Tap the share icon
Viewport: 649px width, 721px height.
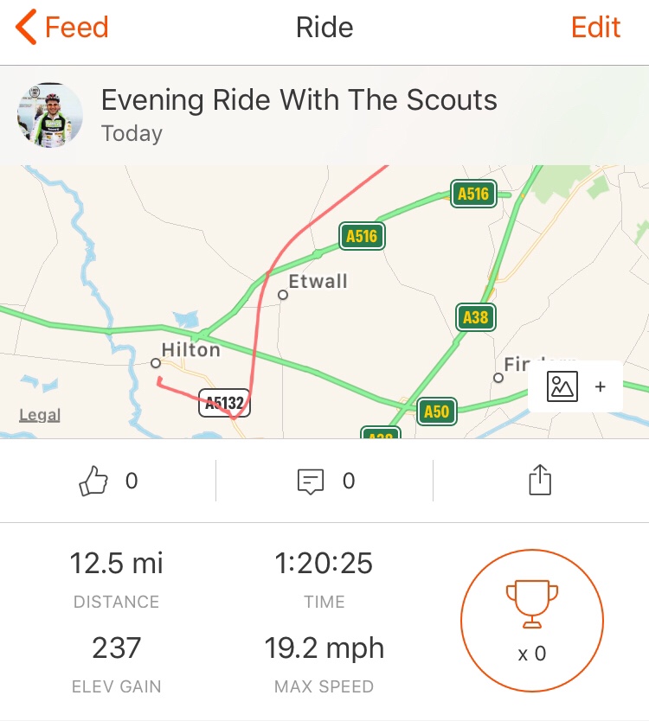539,481
